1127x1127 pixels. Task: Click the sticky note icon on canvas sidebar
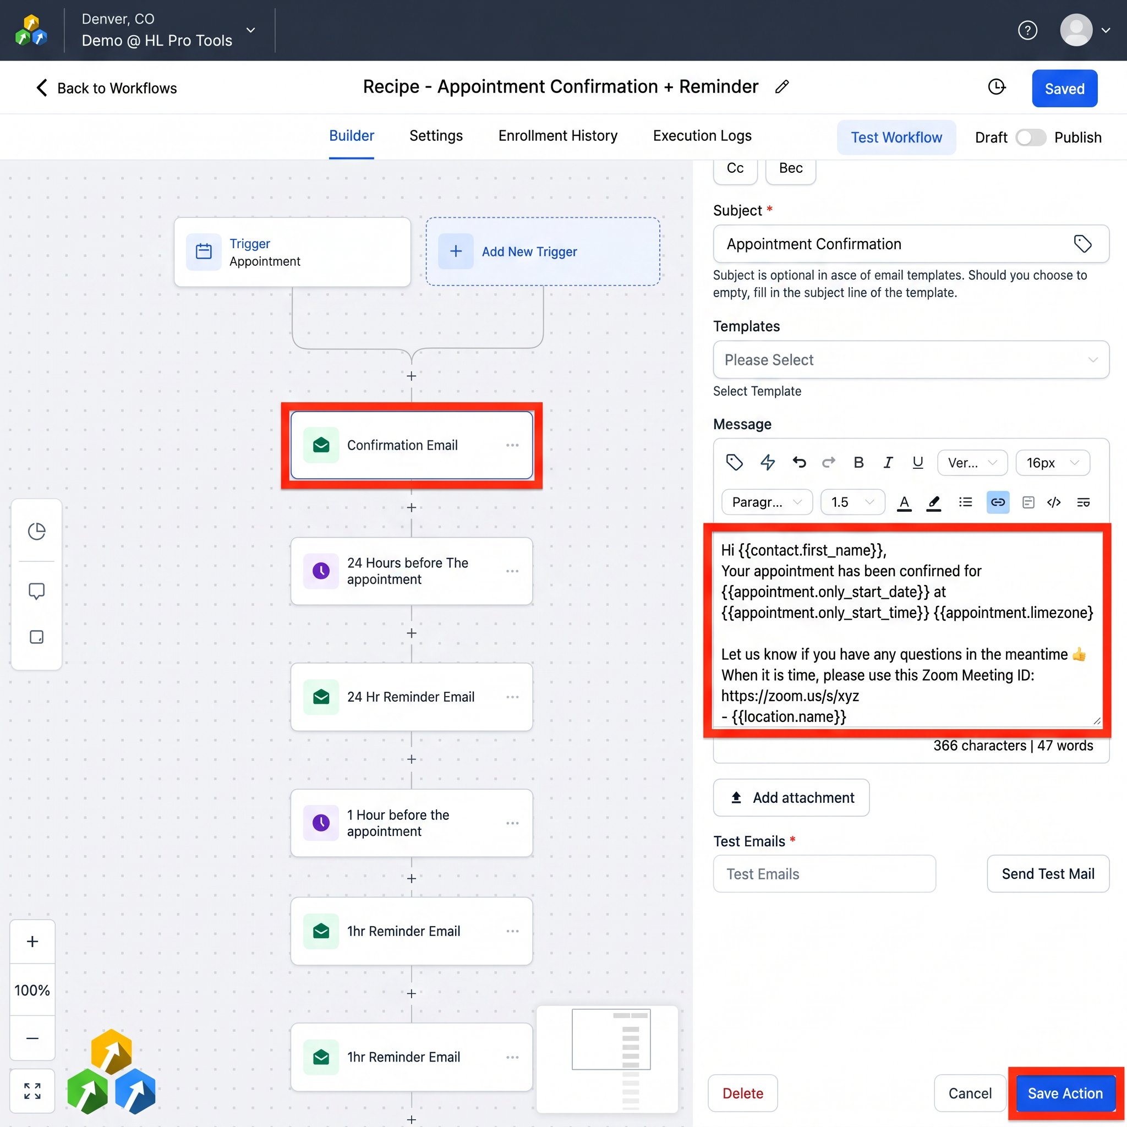(x=37, y=637)
